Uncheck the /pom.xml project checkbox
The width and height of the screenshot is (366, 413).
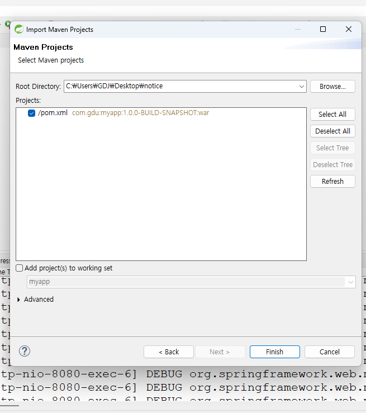coord(32,113)
